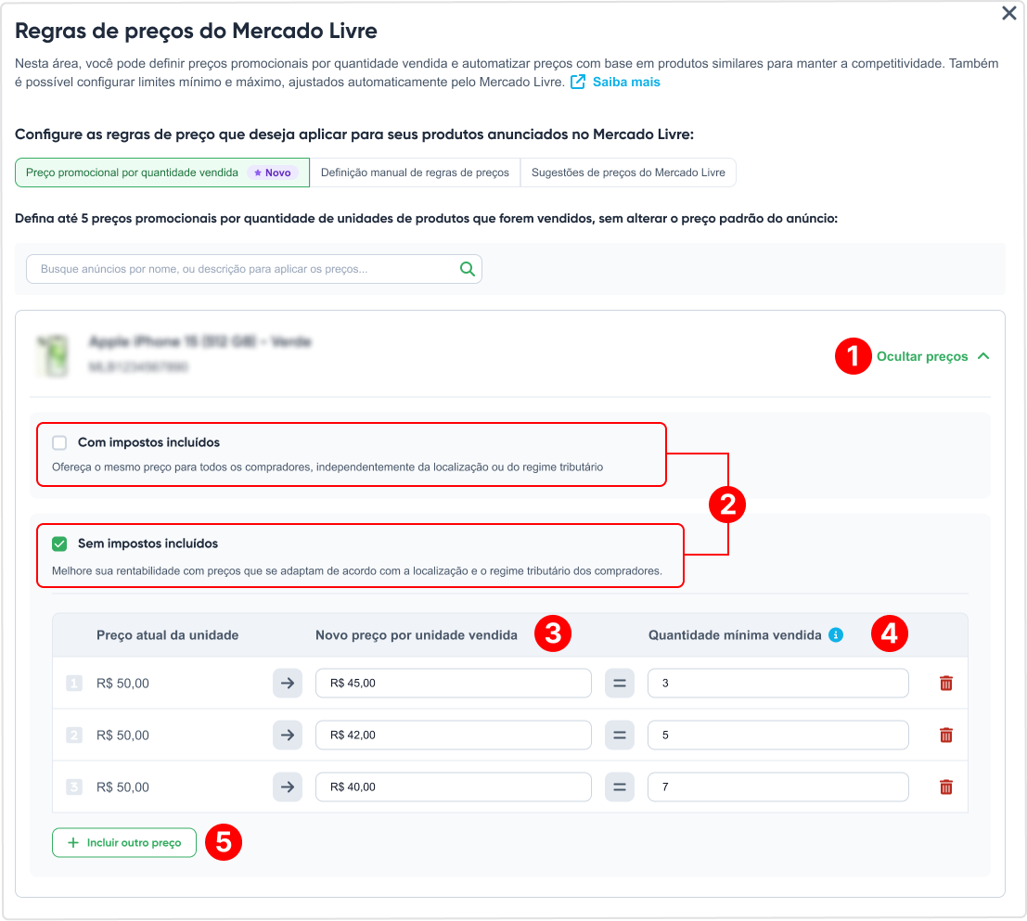Focus the search field for anúncios
This screenshot has width=1027, height=921.
click(x=254, y=269)
